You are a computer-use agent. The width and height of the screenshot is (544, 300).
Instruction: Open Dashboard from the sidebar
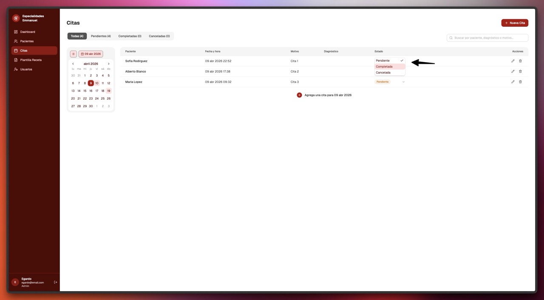(28, 32)
